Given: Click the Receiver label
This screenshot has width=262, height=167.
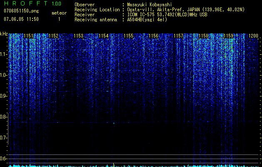Looking at the screenshot, I should [85, 15].
